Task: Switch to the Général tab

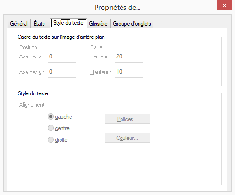Action: (x=19, y=24)
